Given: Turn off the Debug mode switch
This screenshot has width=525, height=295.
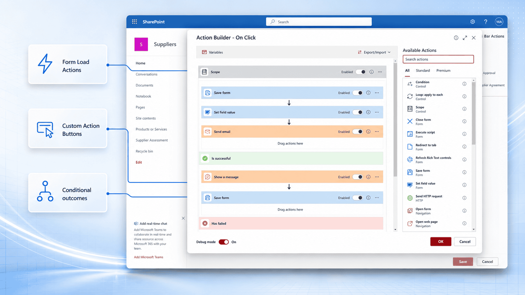Looking at the screenshot, I should 224,242.
